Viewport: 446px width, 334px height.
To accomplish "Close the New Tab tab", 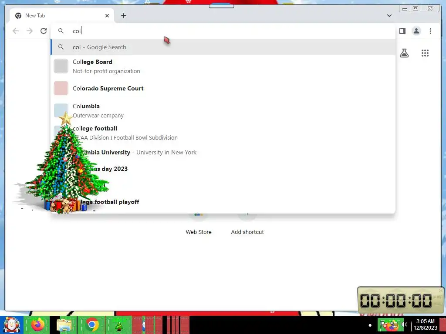I will point(107,16).
